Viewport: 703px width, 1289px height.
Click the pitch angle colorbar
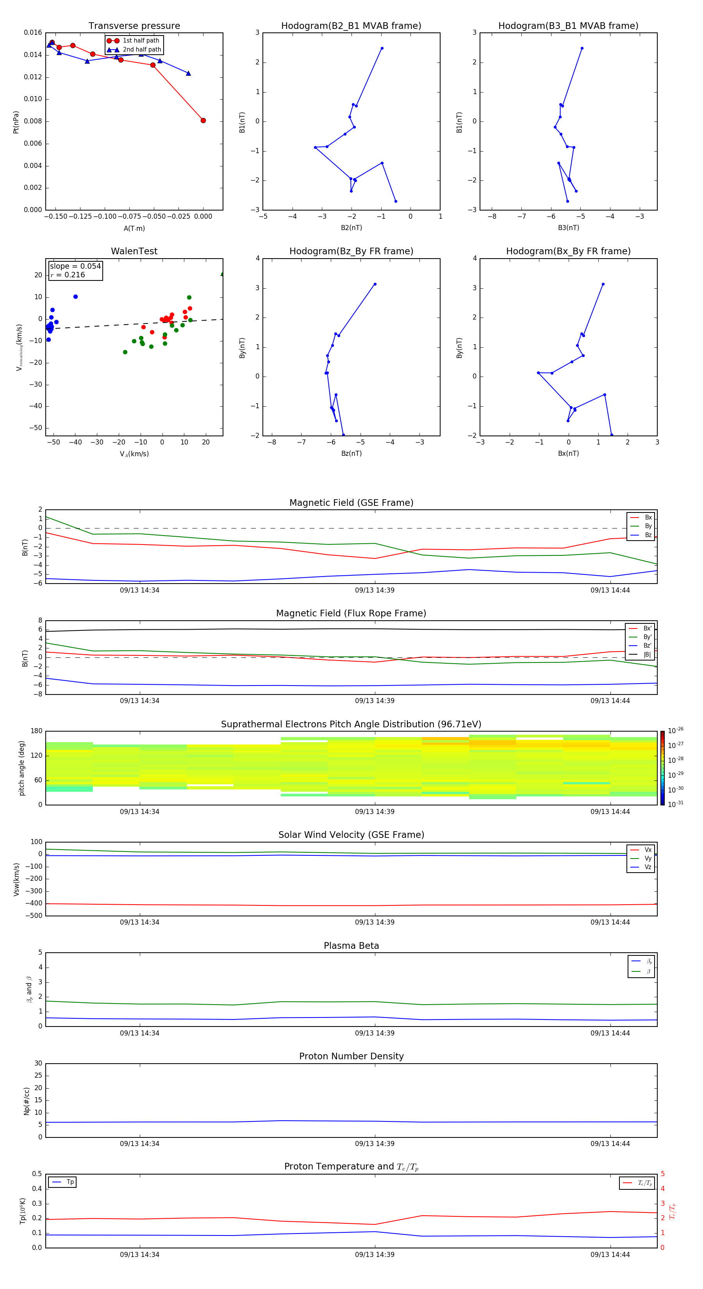pos(662,768)
